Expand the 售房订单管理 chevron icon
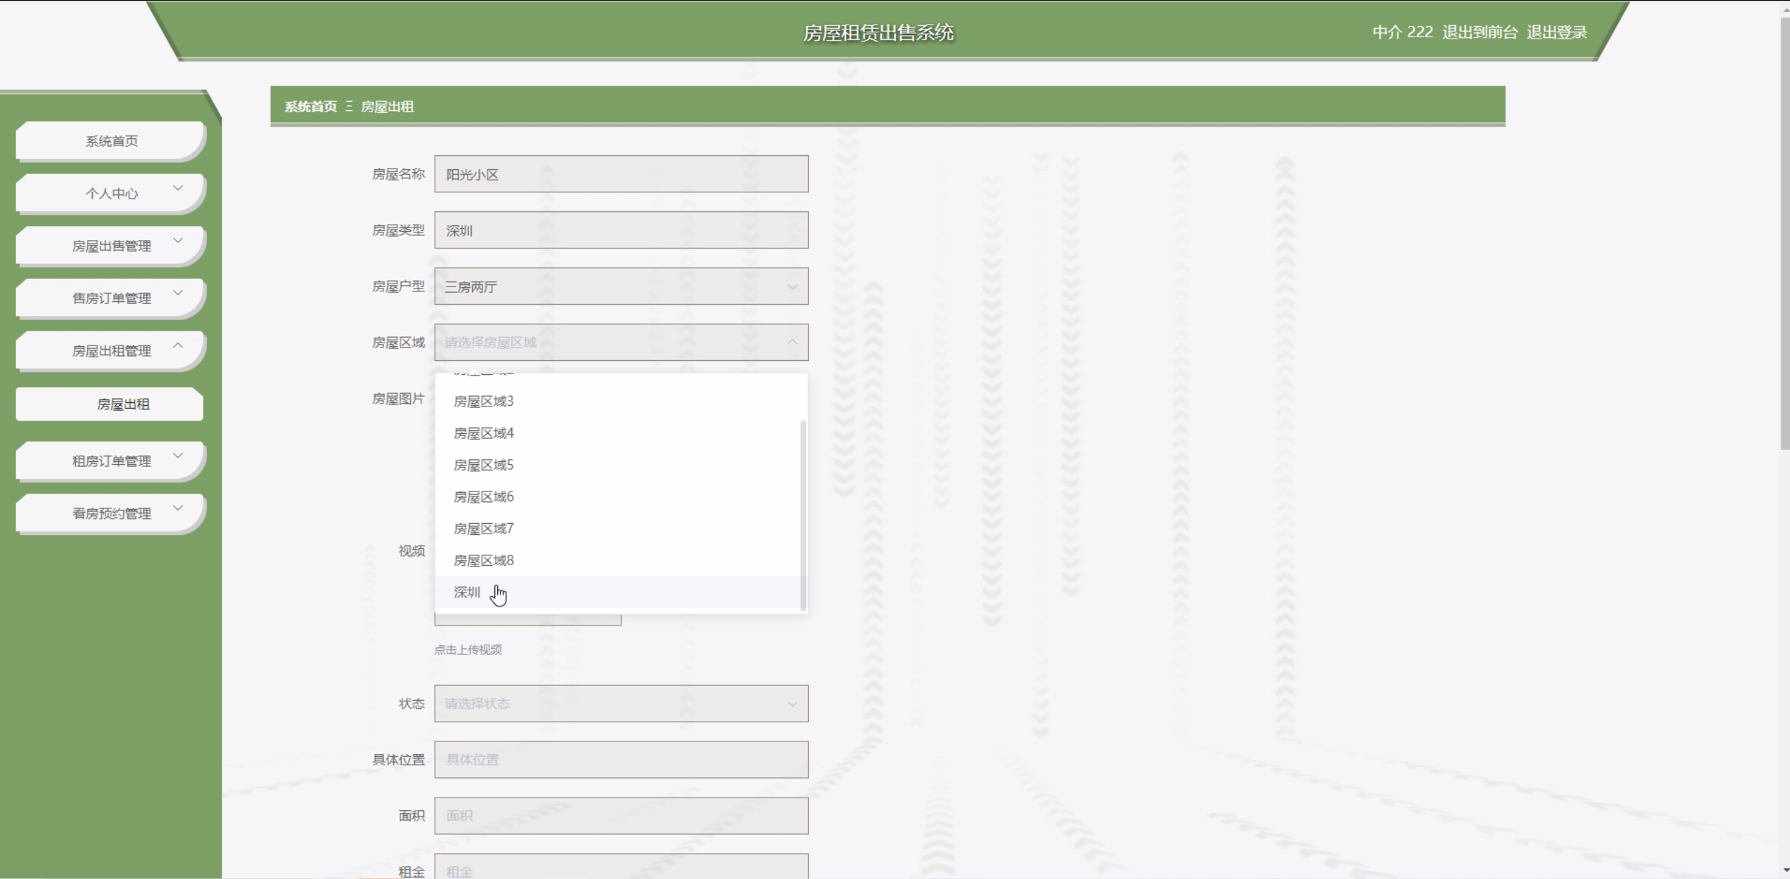 178,293
